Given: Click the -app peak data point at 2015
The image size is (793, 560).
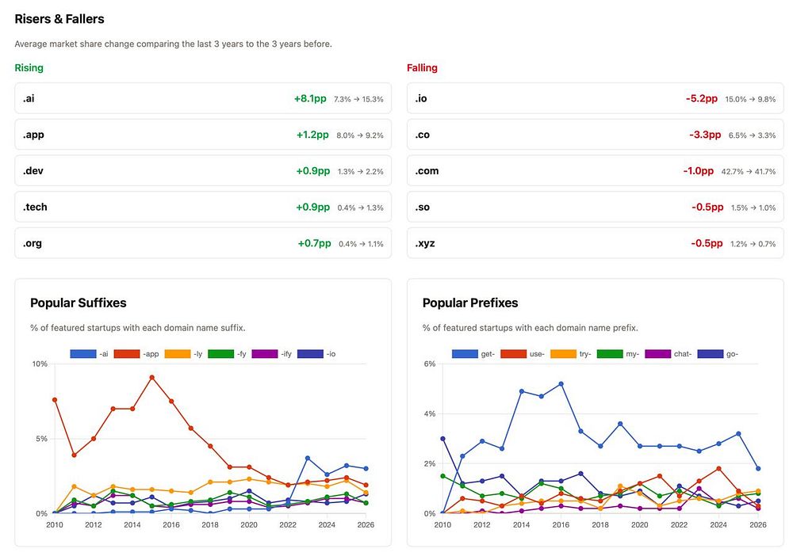Looking at the screenshot, I should pos(151,377).
